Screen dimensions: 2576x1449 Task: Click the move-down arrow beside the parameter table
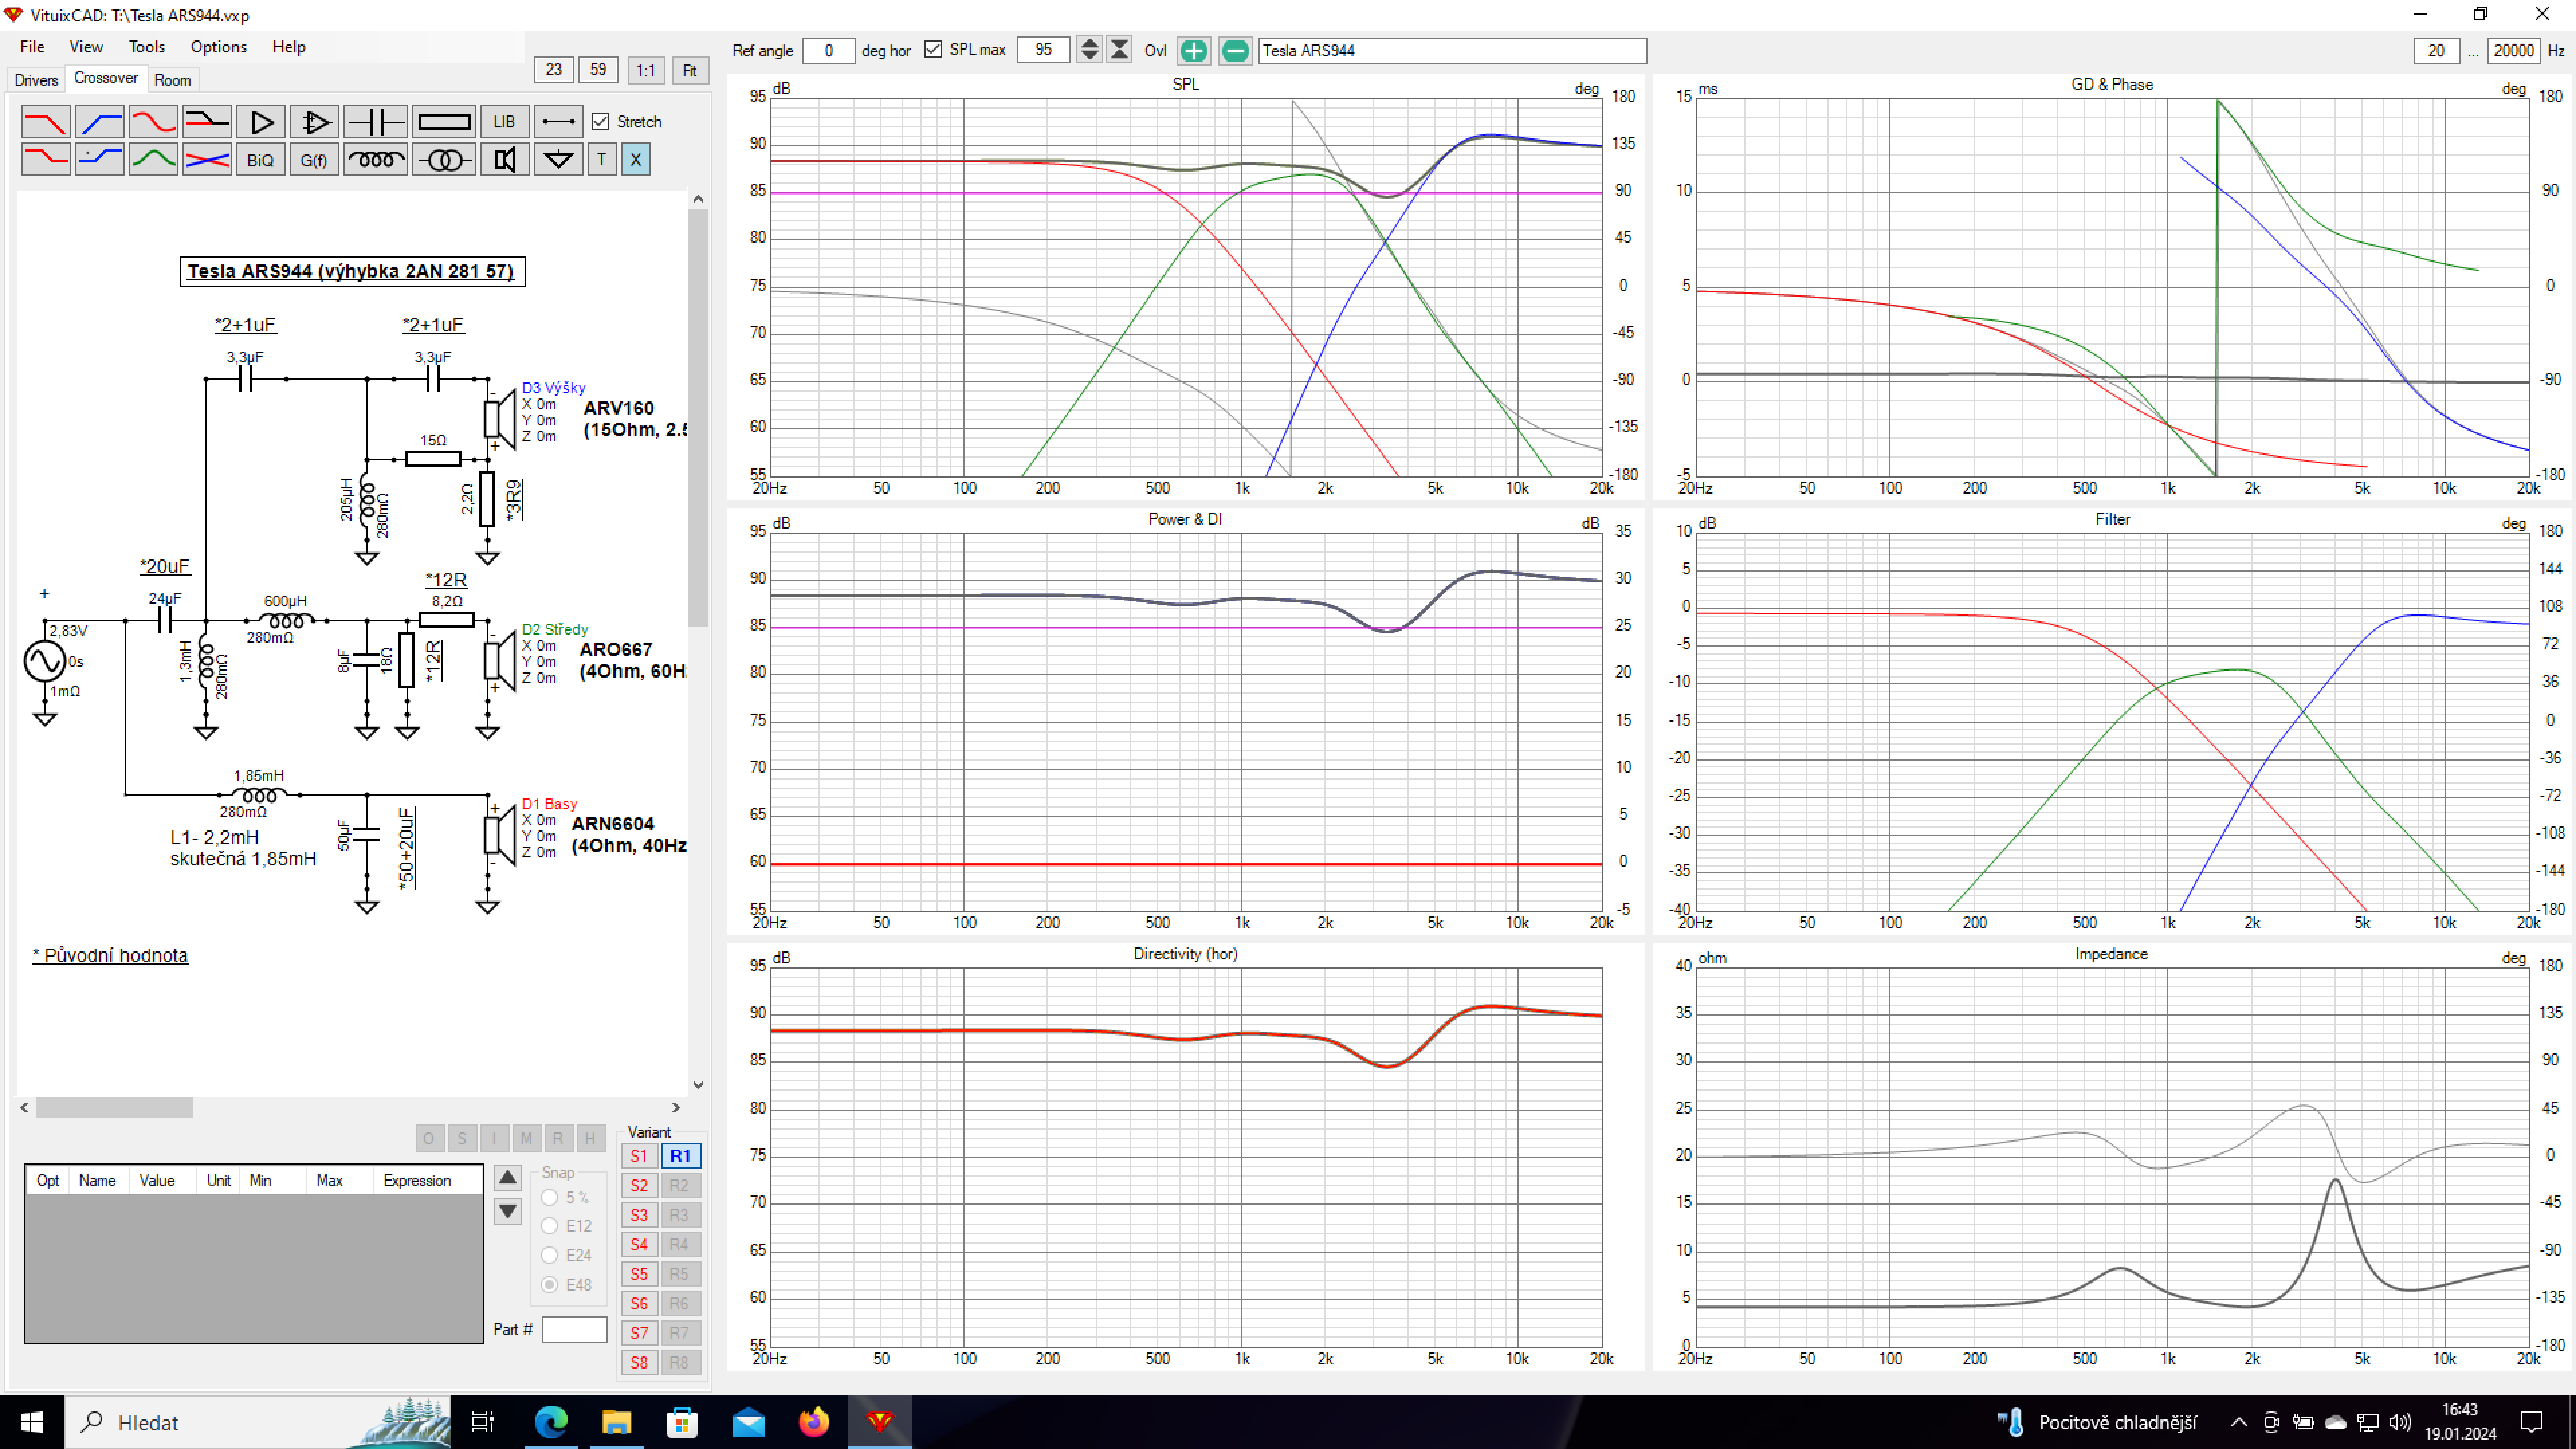(x=508, y=1212)
